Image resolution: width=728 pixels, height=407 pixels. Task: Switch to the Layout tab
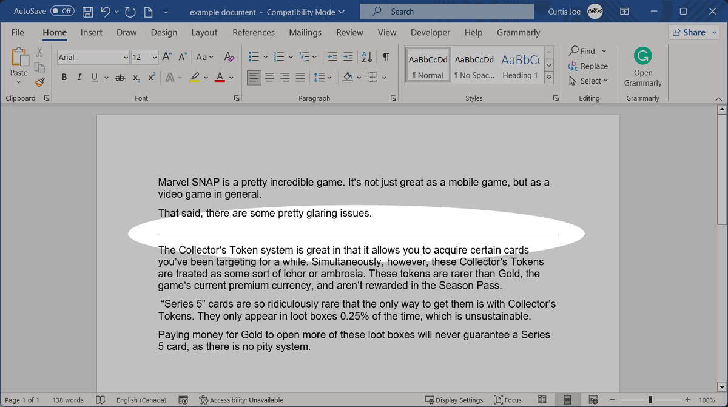204,32
